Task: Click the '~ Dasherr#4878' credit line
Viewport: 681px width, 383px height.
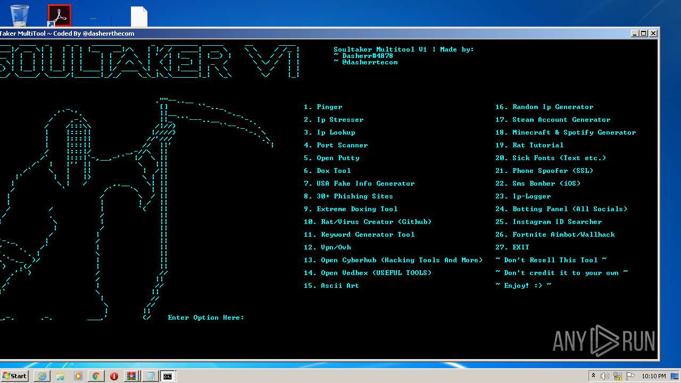Action: [363, 56]
